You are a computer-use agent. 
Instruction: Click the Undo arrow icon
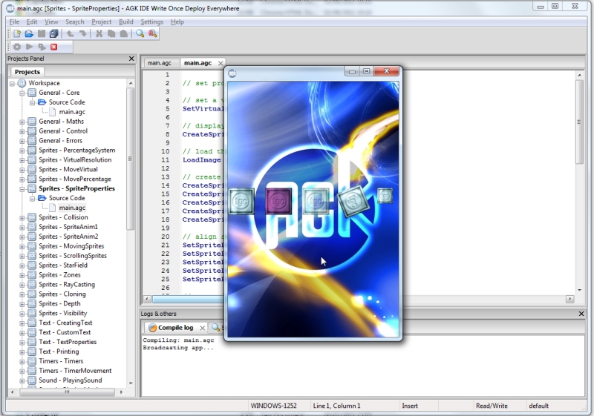click(x=70, y=33)
